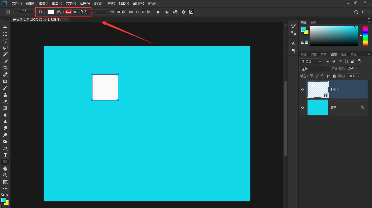Click the 填充 white fill swatch
Viewport: 372px width, 208px height.
coord(51,12)
